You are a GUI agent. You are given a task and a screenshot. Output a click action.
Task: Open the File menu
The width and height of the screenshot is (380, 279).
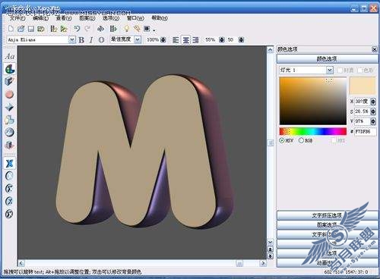(x=17, y=18)
